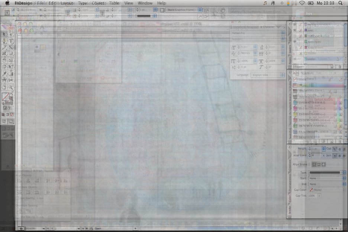This screenshot has height=232, width=348.
Task: Set formatting to affect text
Action: click(10, 108)
